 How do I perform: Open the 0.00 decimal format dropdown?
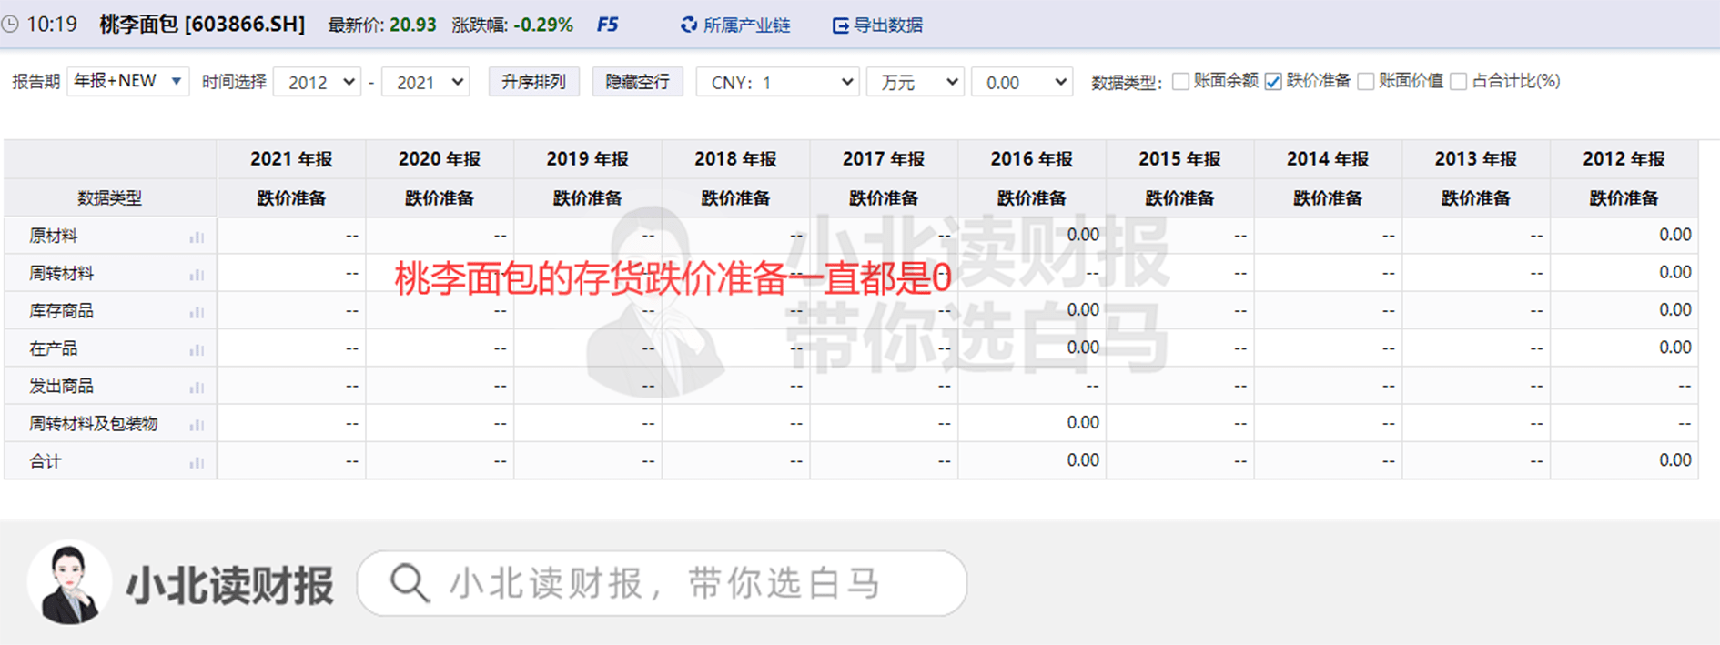[x=1022, y=82]
